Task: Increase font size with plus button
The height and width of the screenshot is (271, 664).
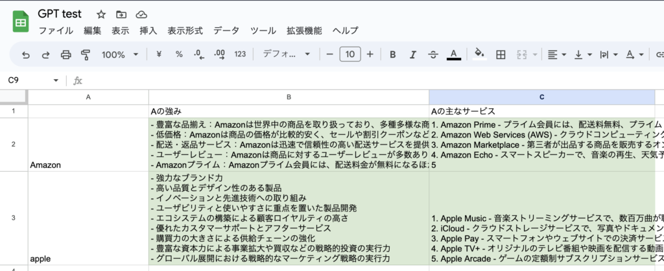Action: [370, 54]
